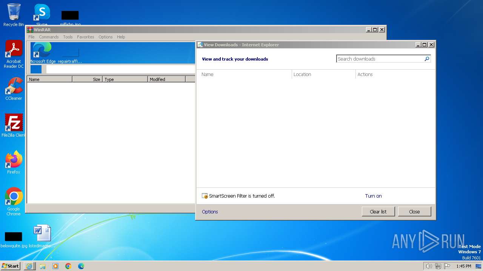Sort WinRAR list by Modified column

point(166,79)
